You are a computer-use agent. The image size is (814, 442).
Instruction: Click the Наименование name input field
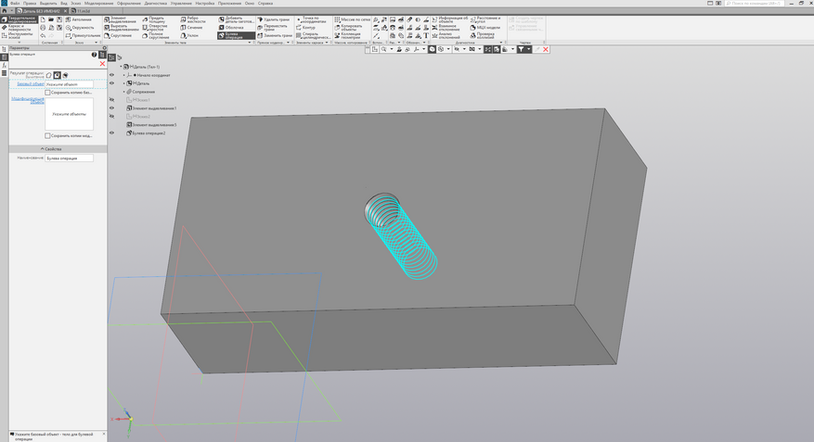pos(69,158)
